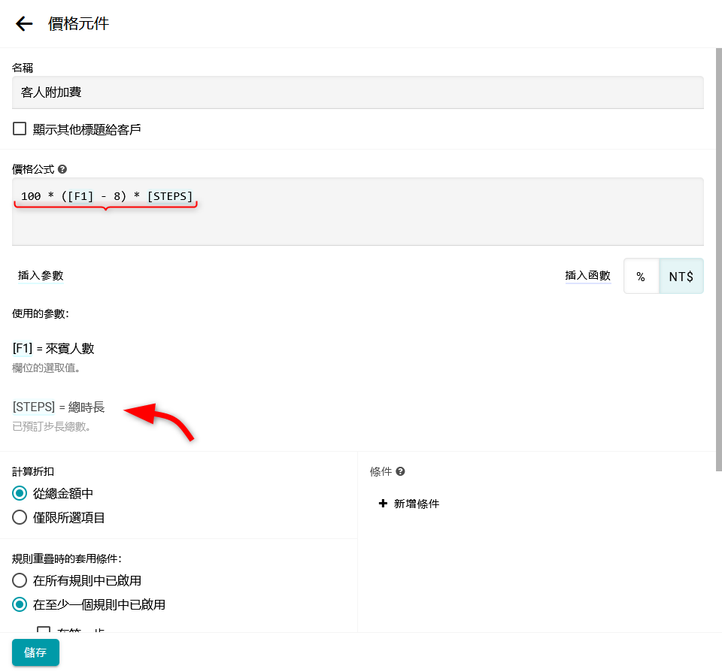
Task: Check 顯示其他標題給客戶 checkbox
Action: (x=20, y=129)
